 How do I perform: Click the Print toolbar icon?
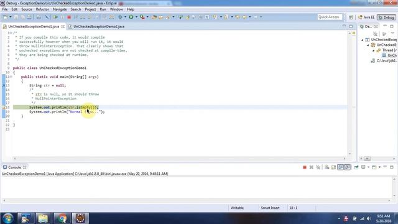coord(29,17)
